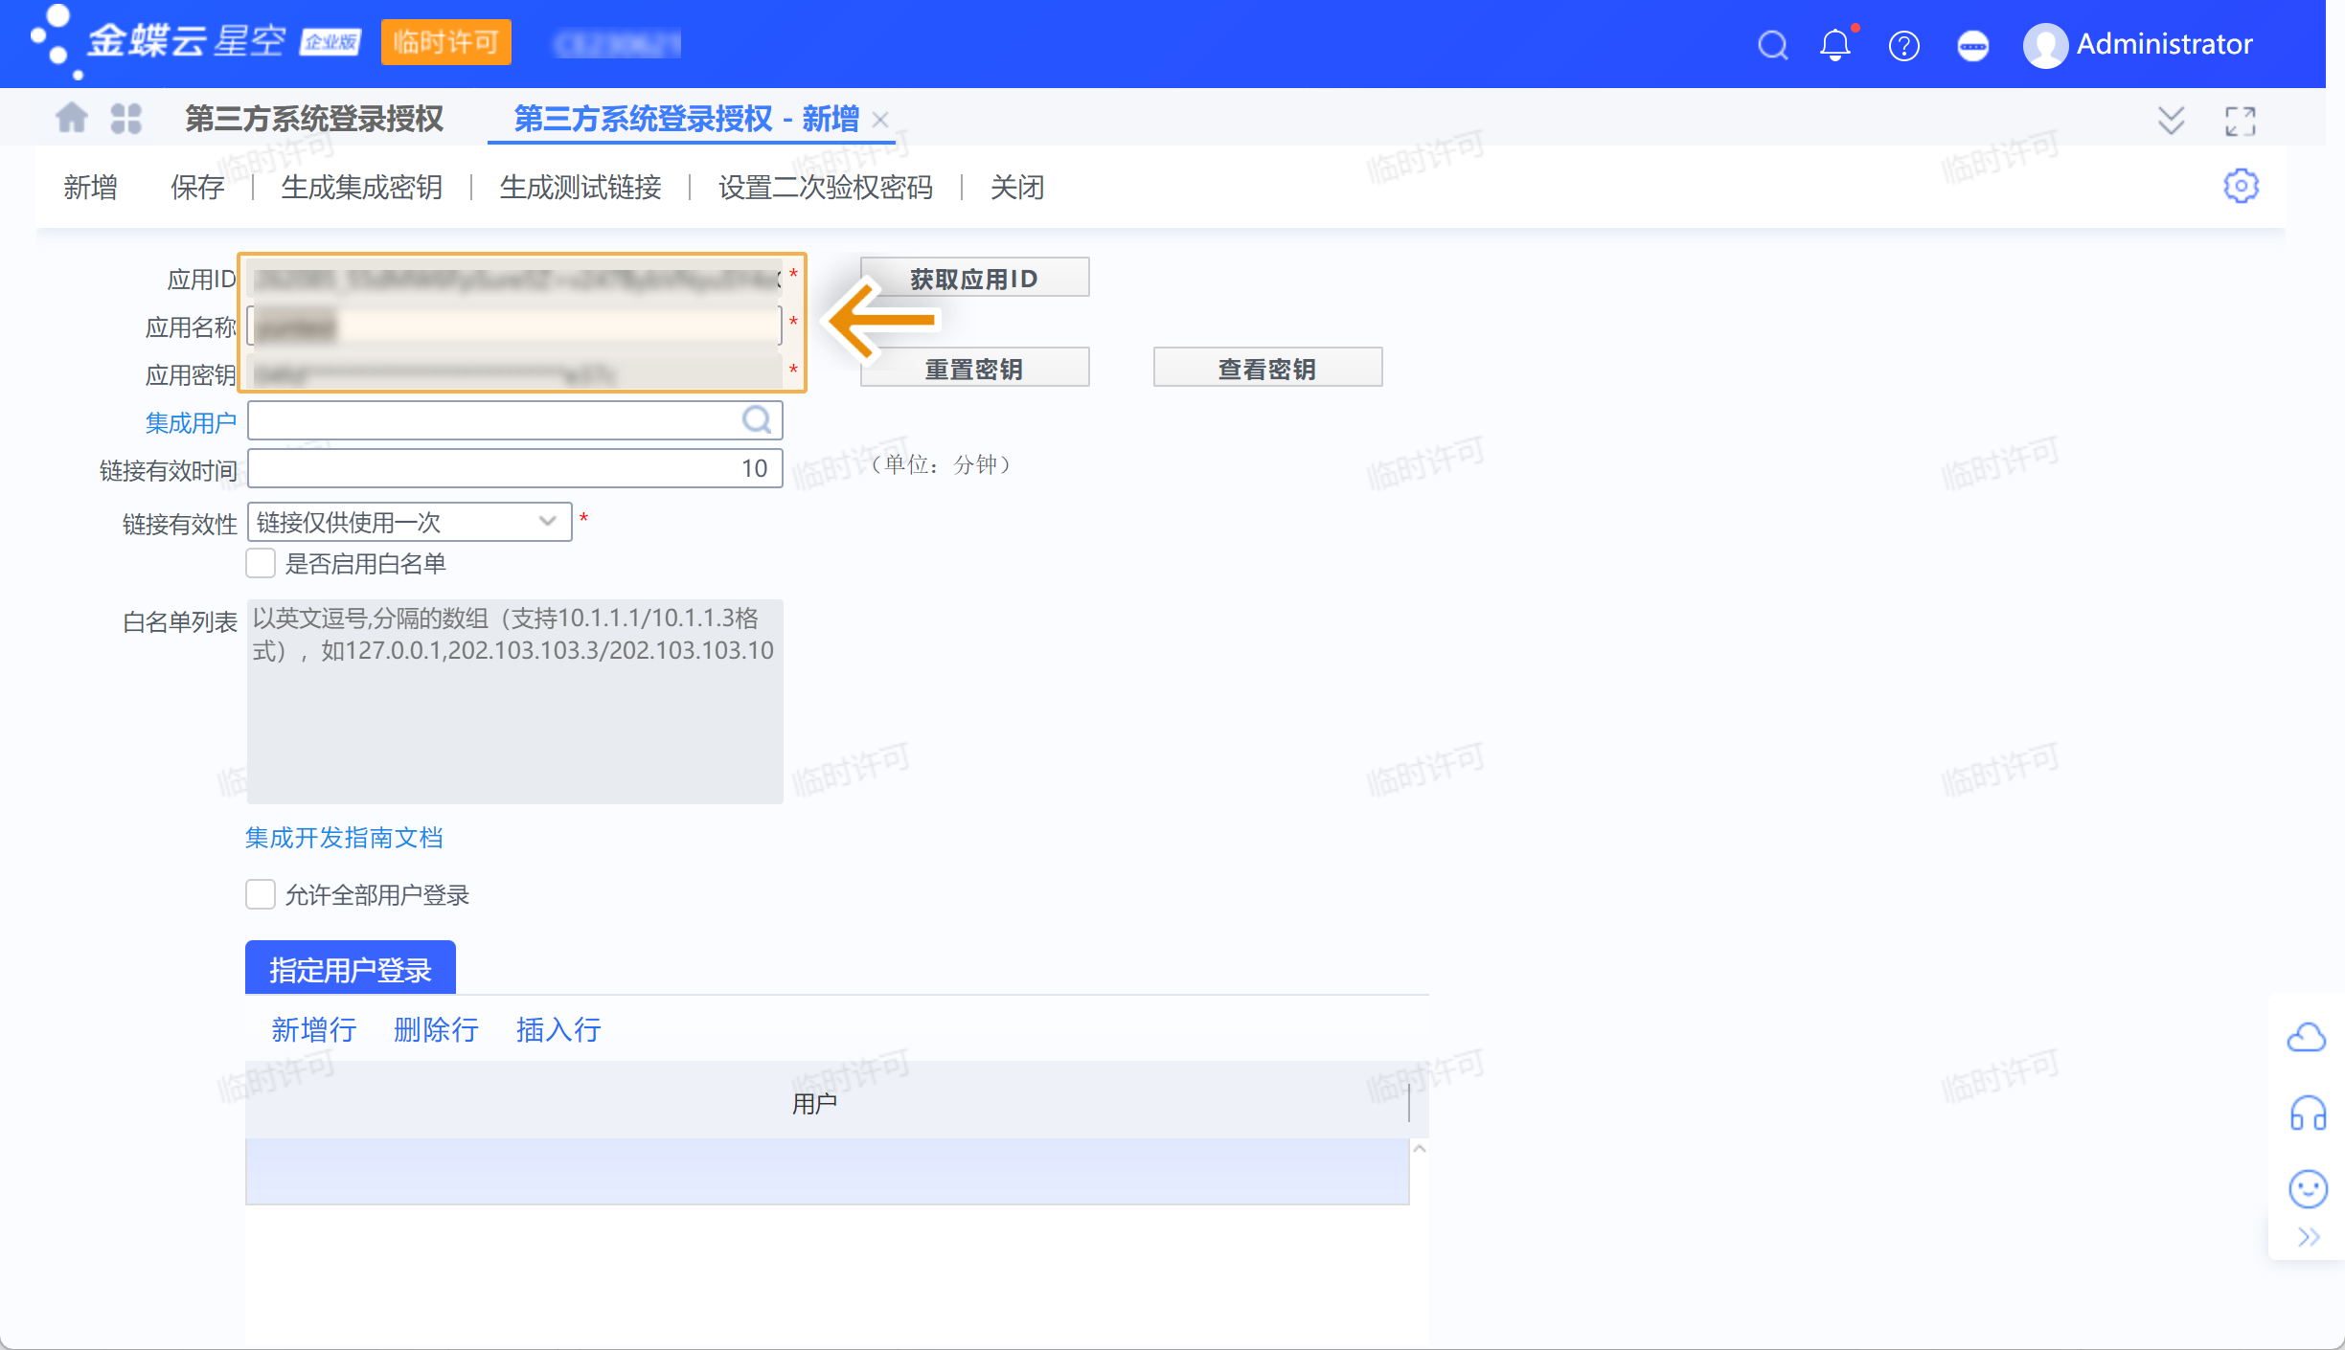Click the 获取应用ID button
Image resolution: width=2345 pixels, height=1350 pixels.
coord(973,278)
